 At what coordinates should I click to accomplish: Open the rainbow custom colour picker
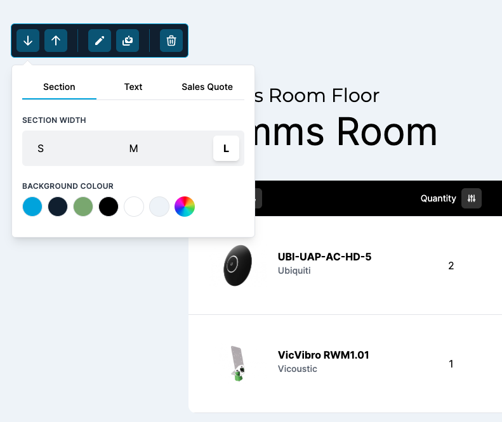185,207
